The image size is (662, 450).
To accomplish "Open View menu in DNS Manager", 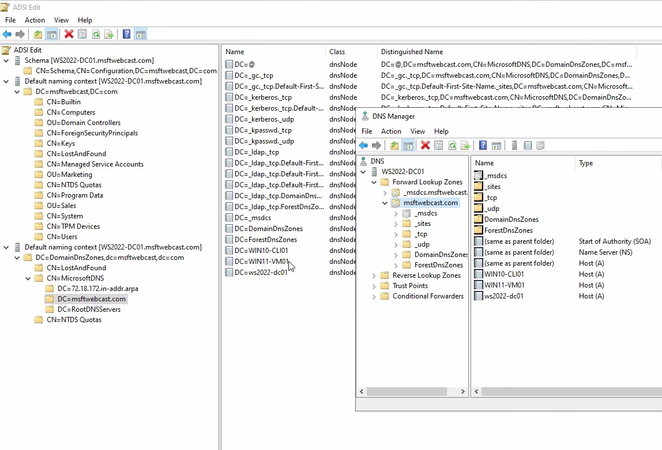I will coord(417,131).
